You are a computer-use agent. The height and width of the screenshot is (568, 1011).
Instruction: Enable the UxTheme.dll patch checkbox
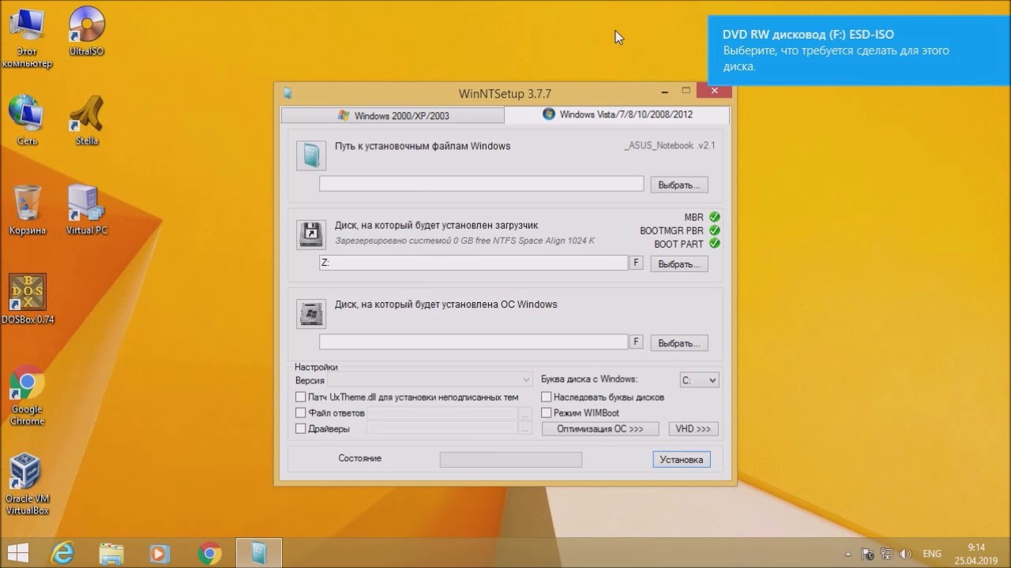point(300,397)
